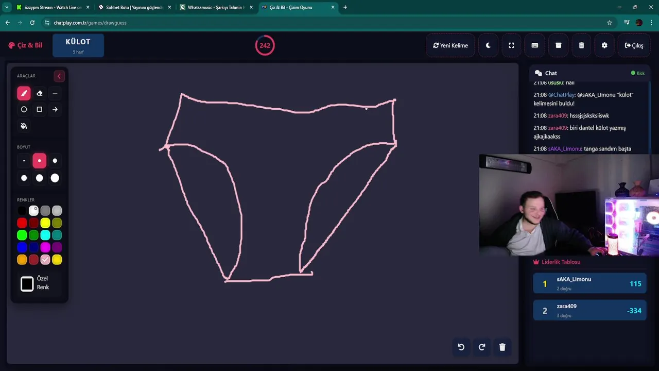Collapse the Araçlar tools panel
This screenshot has height=371, width=659.
pos(59,76)
